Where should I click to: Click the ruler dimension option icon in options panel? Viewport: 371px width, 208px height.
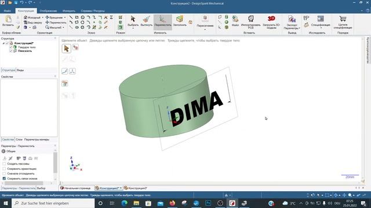19,158
